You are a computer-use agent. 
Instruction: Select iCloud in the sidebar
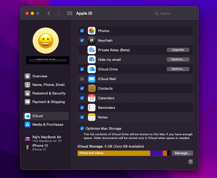(x=46, y=116)
